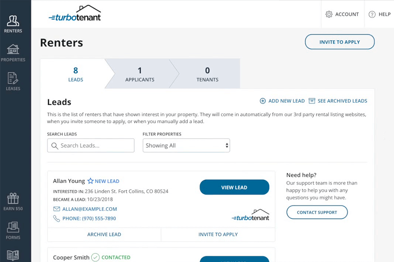Go to Properties in the sidebar

[x=13, y=50]
